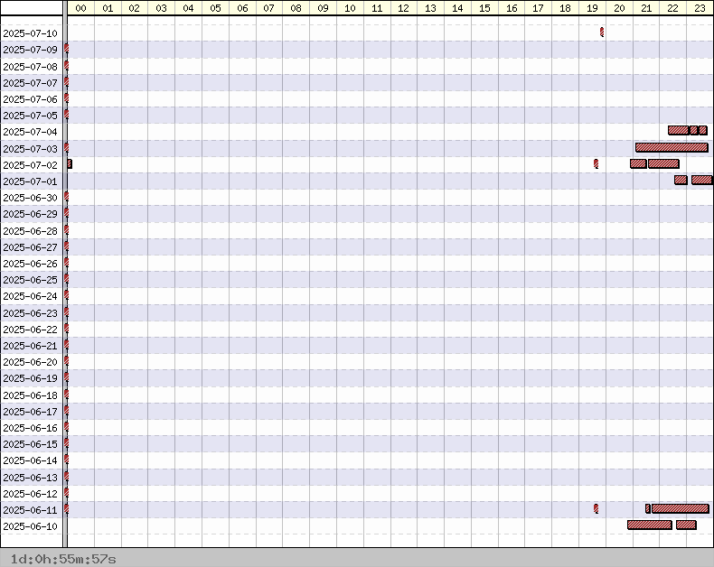714x567 pixels.
Task: Click the midnight marker on 2025-07-09
Action: coord(67,49)
